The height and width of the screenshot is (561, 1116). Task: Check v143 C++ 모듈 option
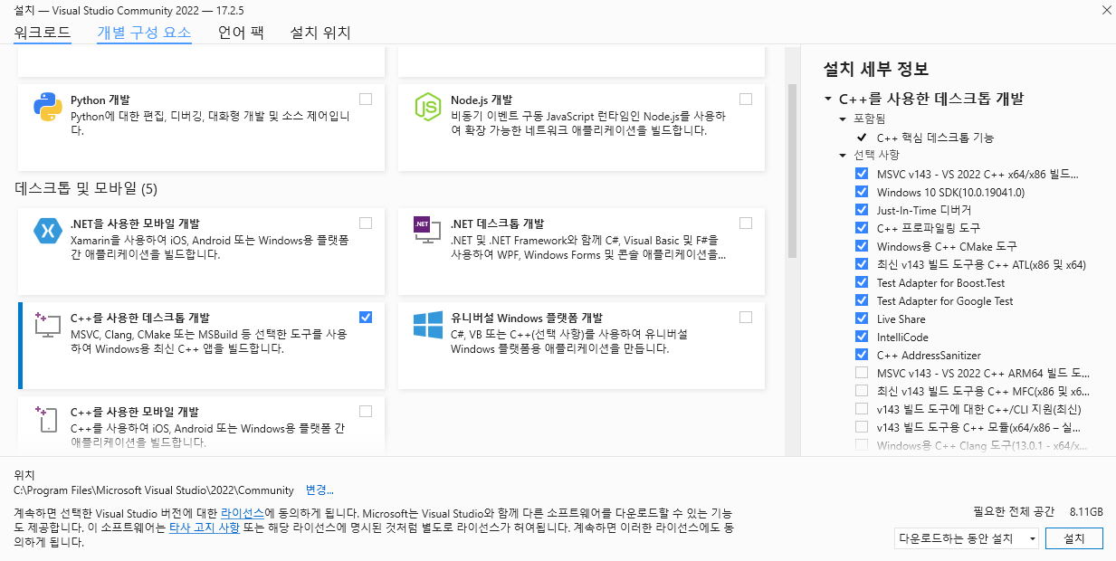pyautogui.click(x=862, y=427)
